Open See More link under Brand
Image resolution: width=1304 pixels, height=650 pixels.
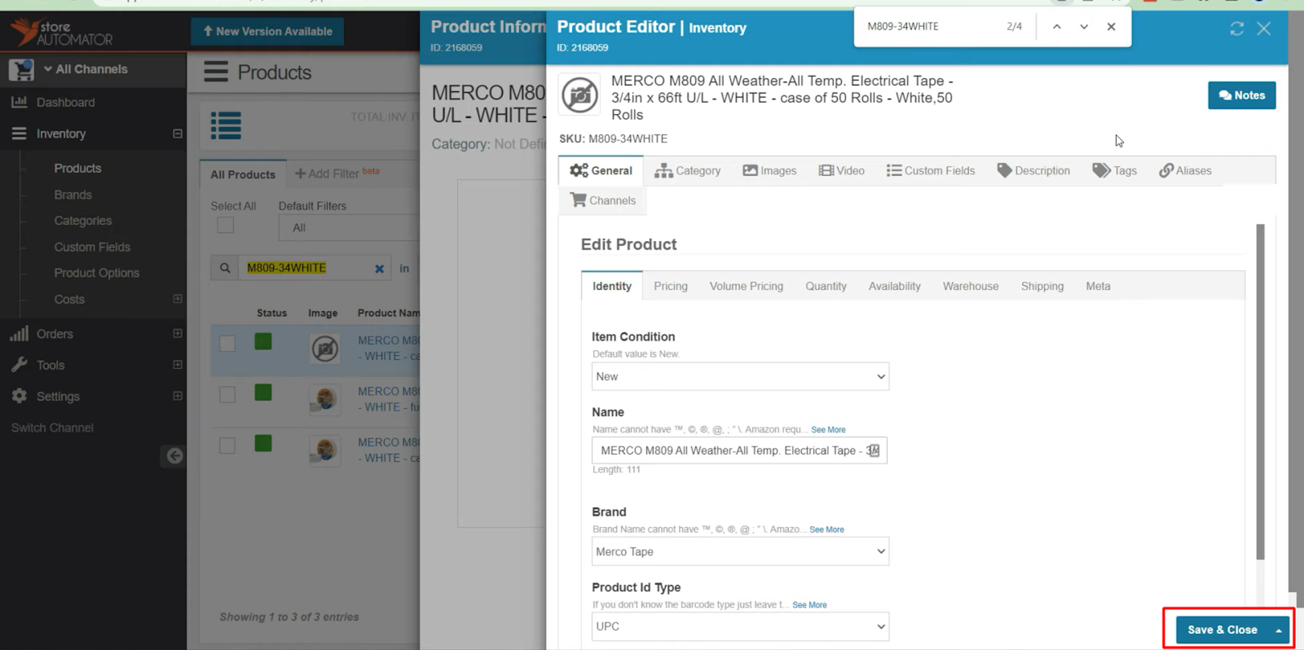[x=826, y=529]
